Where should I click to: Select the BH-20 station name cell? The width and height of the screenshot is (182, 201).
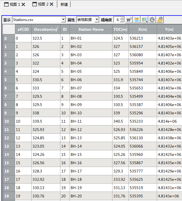tap(91, 196)
